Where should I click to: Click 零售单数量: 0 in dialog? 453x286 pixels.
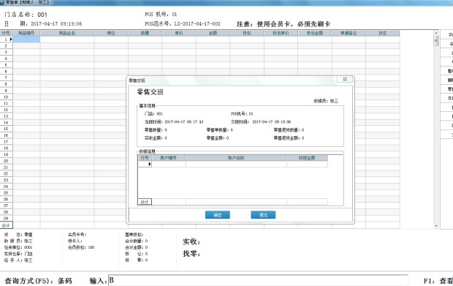click(220, 130)
